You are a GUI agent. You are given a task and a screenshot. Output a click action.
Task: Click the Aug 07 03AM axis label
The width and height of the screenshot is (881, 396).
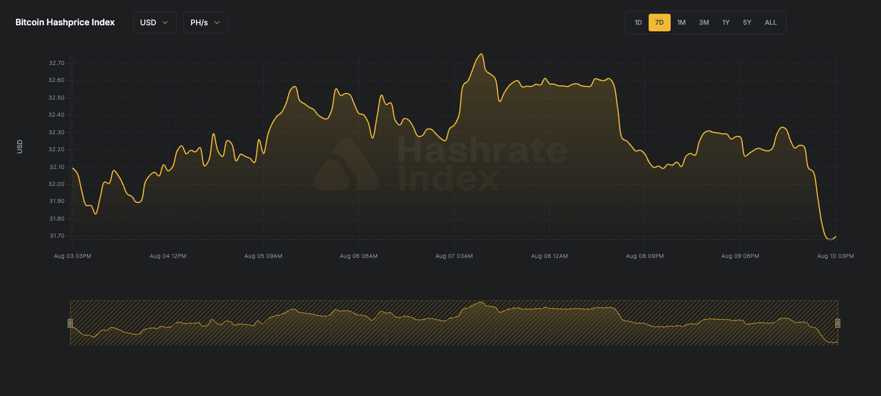tap(454, 256)
